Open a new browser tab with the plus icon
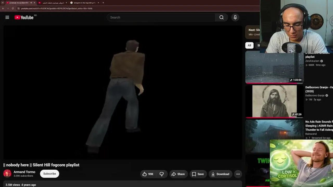Screen dimensions: 333x187 tap(103, 3)
